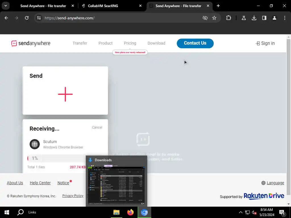Go back to the previous page
Image resolution: width=291 pixels, height=218 pixels.
[6, 18]
